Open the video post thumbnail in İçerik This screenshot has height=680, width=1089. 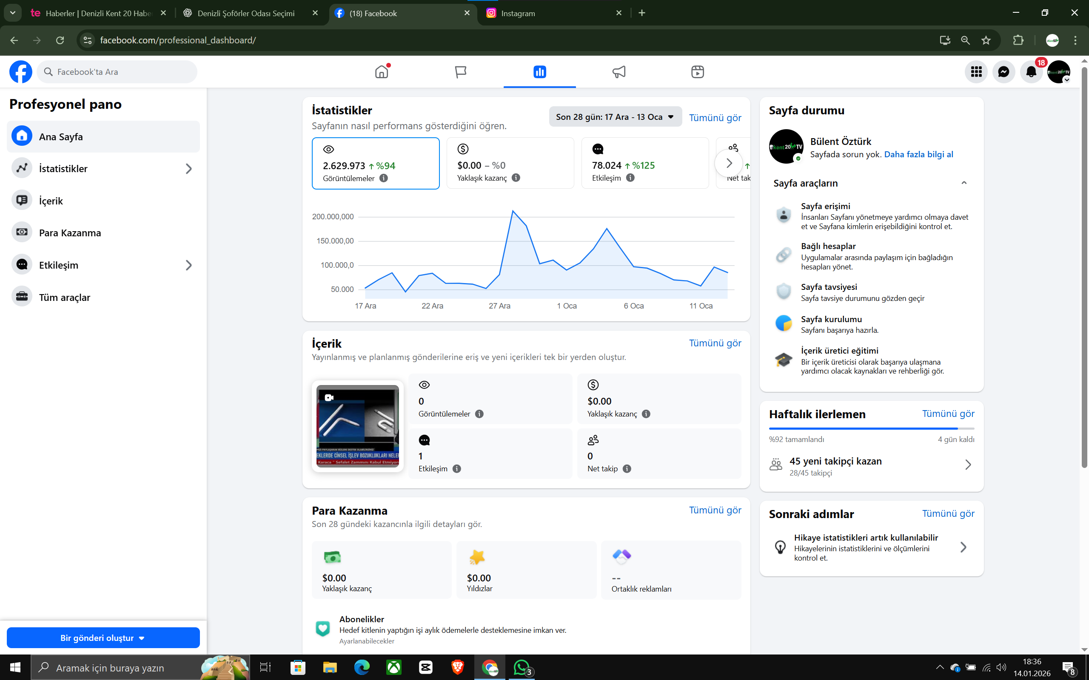357,426
